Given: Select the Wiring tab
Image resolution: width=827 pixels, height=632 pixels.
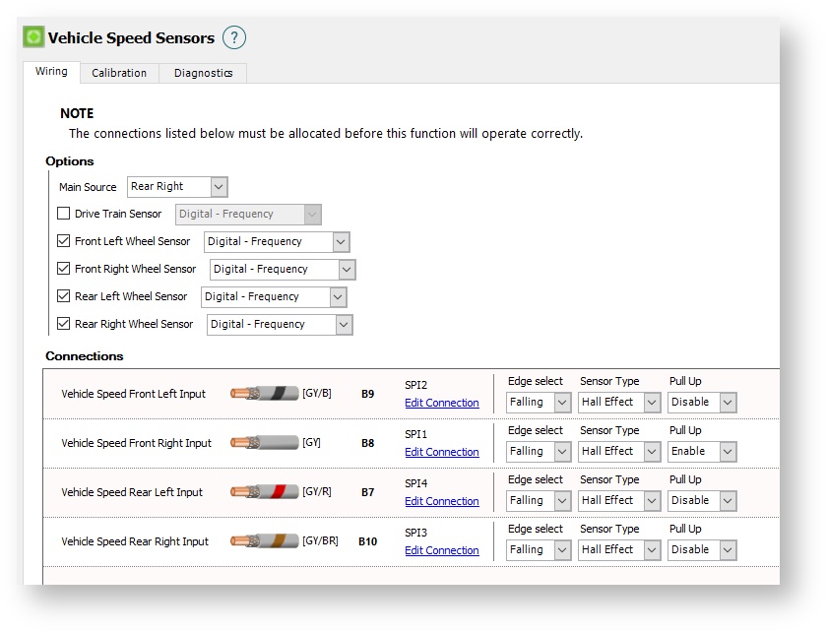Looking at the screenshot, I should 51,72.
